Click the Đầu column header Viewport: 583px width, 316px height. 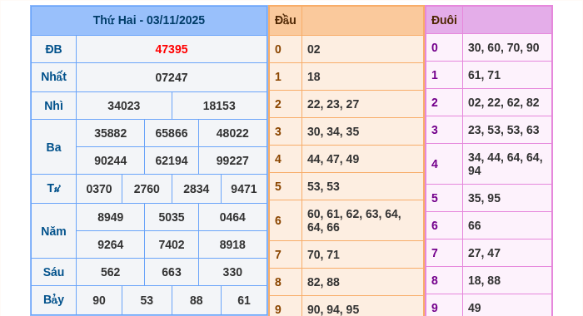pyautogui.click(x=286, y=20)
